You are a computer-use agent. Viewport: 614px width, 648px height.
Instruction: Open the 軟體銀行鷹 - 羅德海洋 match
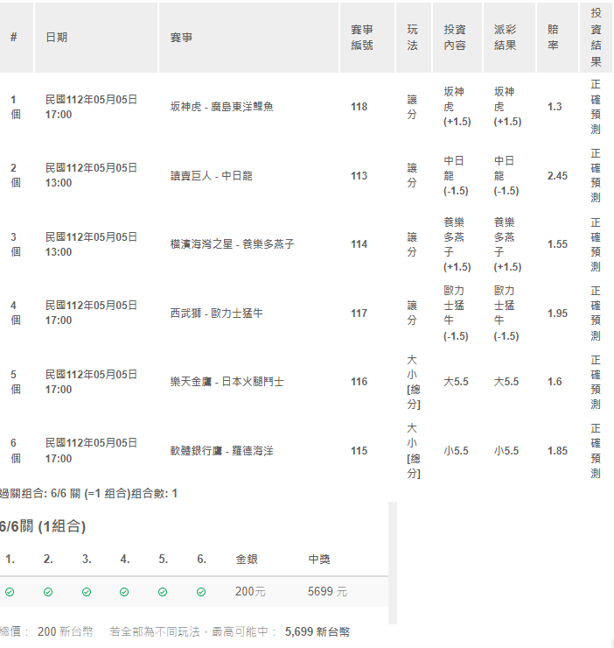221,451
